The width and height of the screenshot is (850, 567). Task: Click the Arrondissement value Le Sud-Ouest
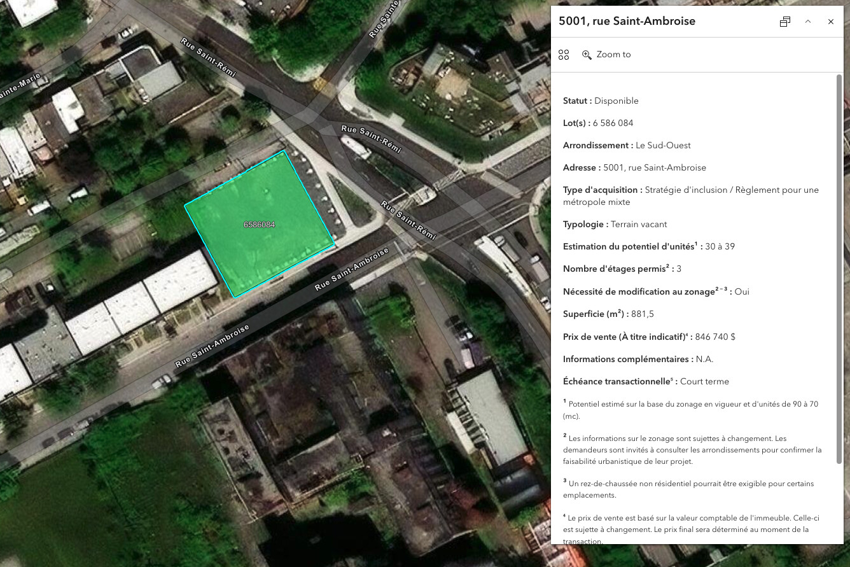tap(663, 145)
